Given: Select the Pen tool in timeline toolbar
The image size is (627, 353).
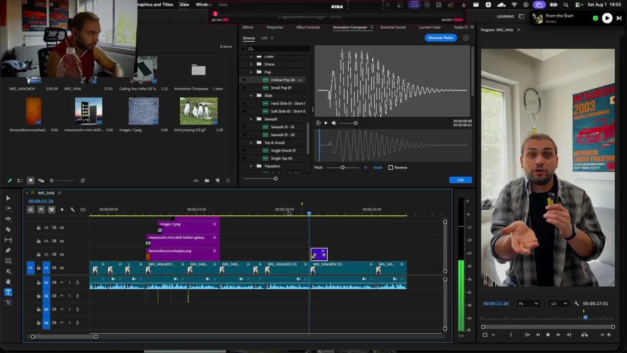Looking at the screenshot, I should (x=8, y=250).
